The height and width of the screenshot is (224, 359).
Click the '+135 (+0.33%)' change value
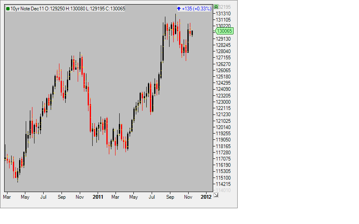pos(196,9)
